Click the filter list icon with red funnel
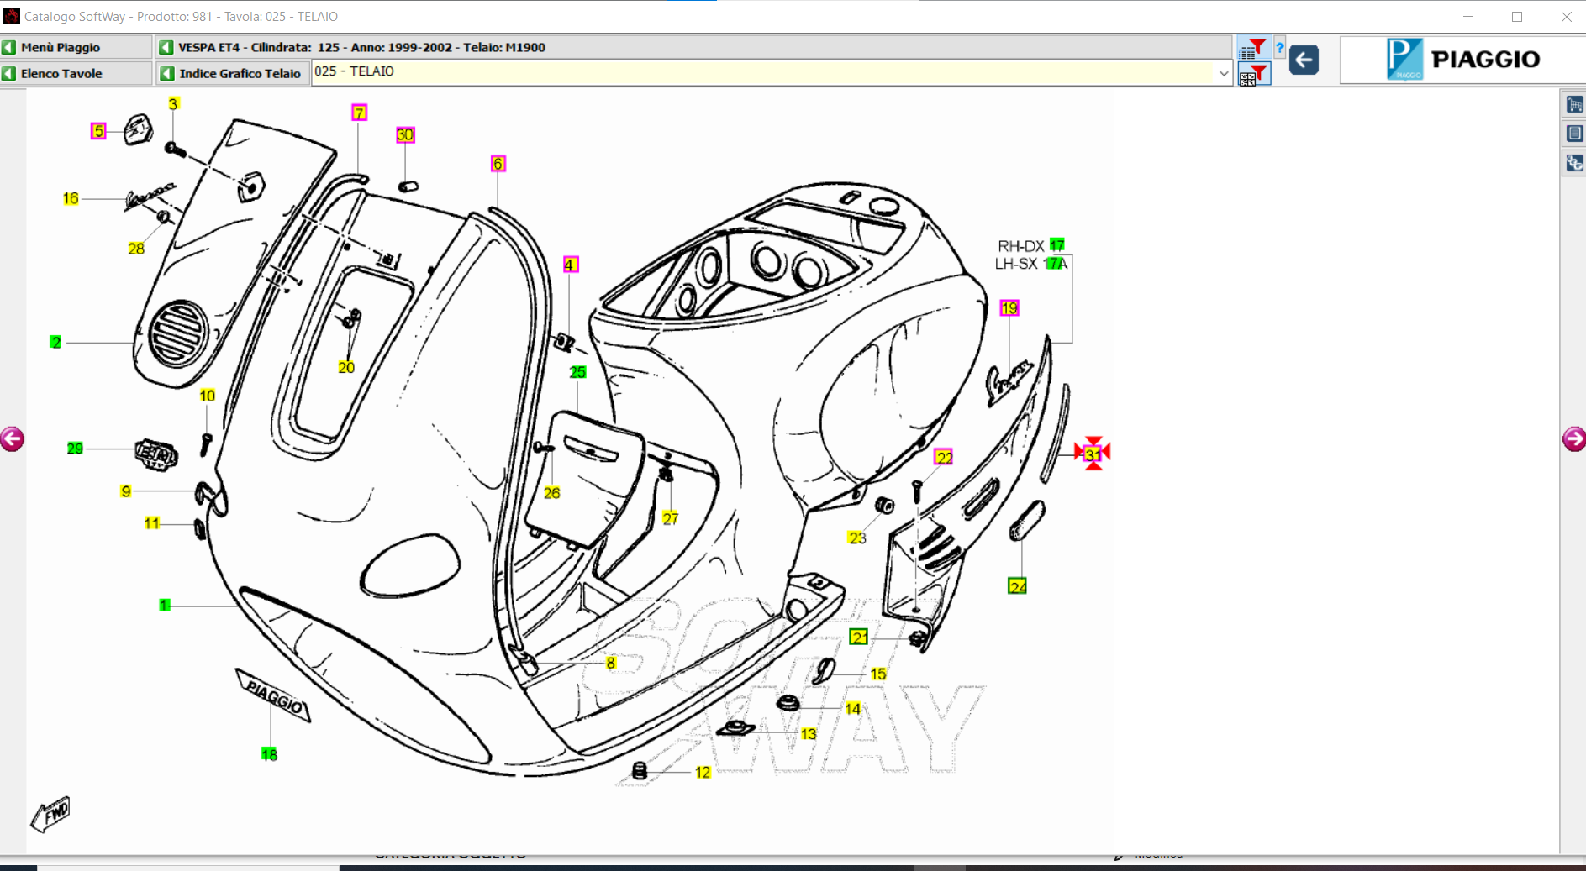The height and width of the screenshot is (871, 1586). tap(1252, 48)
